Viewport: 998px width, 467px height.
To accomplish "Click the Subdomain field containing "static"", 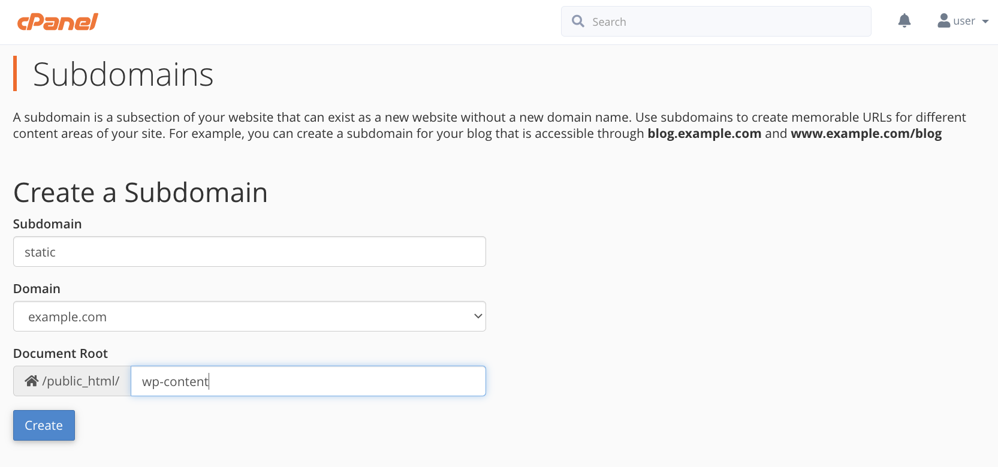I will coord(249,252).
